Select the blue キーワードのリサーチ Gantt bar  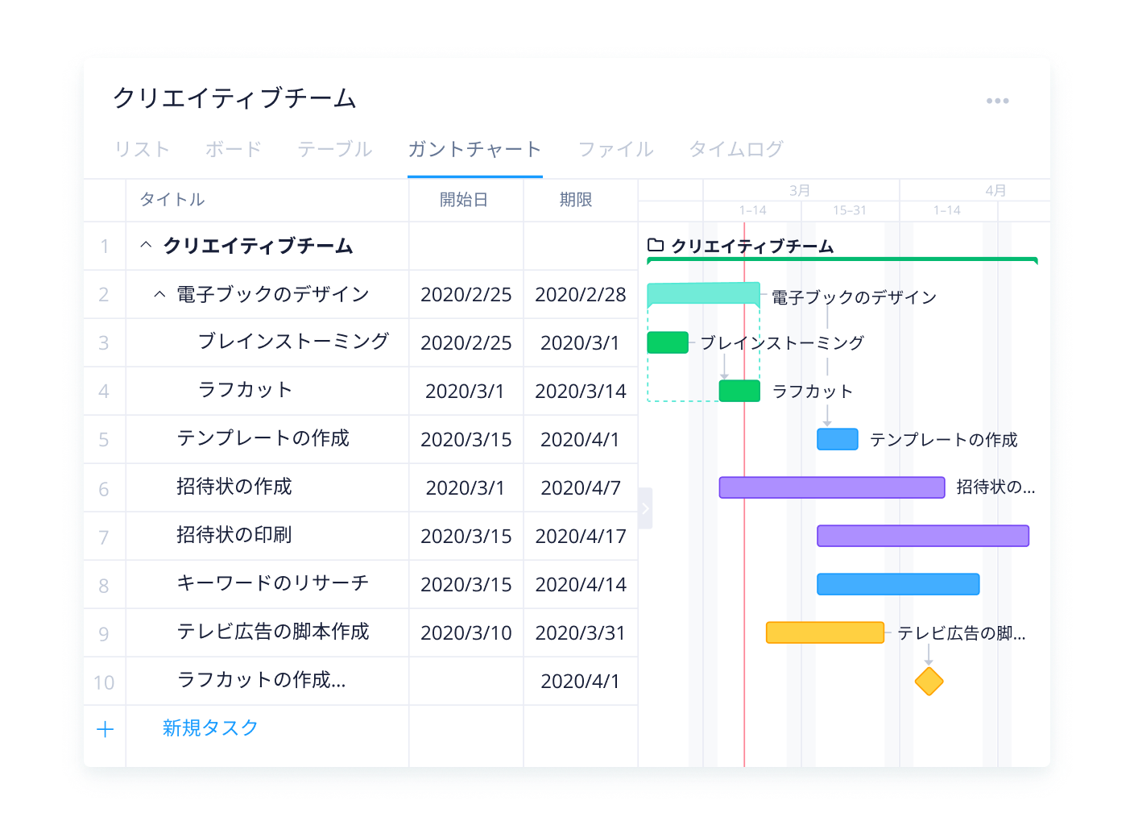pyautogui.click(x=898, y=584)
